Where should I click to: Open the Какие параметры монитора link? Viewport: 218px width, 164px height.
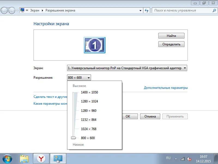[x=50, y=104]
